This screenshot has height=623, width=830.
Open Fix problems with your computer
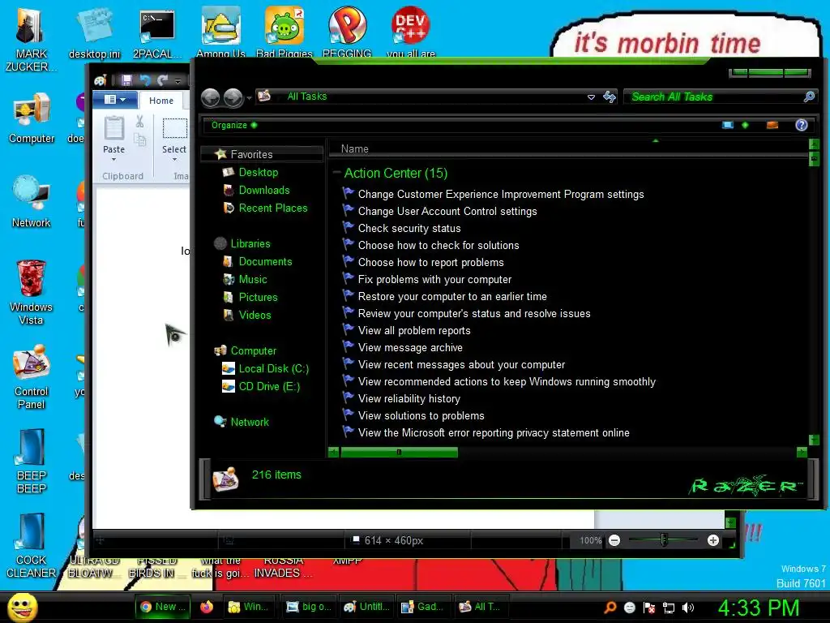(434, 279)
